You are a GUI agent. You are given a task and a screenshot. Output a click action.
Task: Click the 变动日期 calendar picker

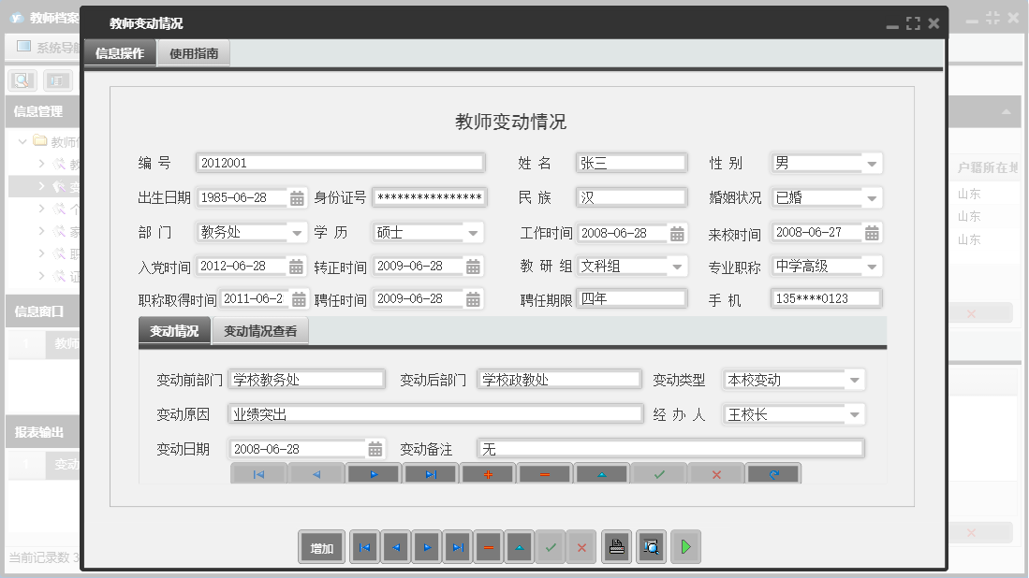[x=374, y=448]
